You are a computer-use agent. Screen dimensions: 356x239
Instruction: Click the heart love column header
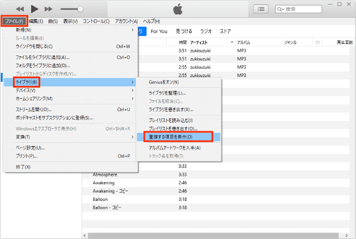point(317,42)
